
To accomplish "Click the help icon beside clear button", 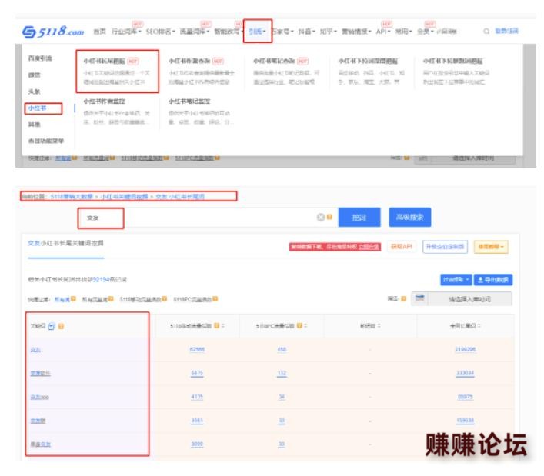I will (x=329, y=217).
